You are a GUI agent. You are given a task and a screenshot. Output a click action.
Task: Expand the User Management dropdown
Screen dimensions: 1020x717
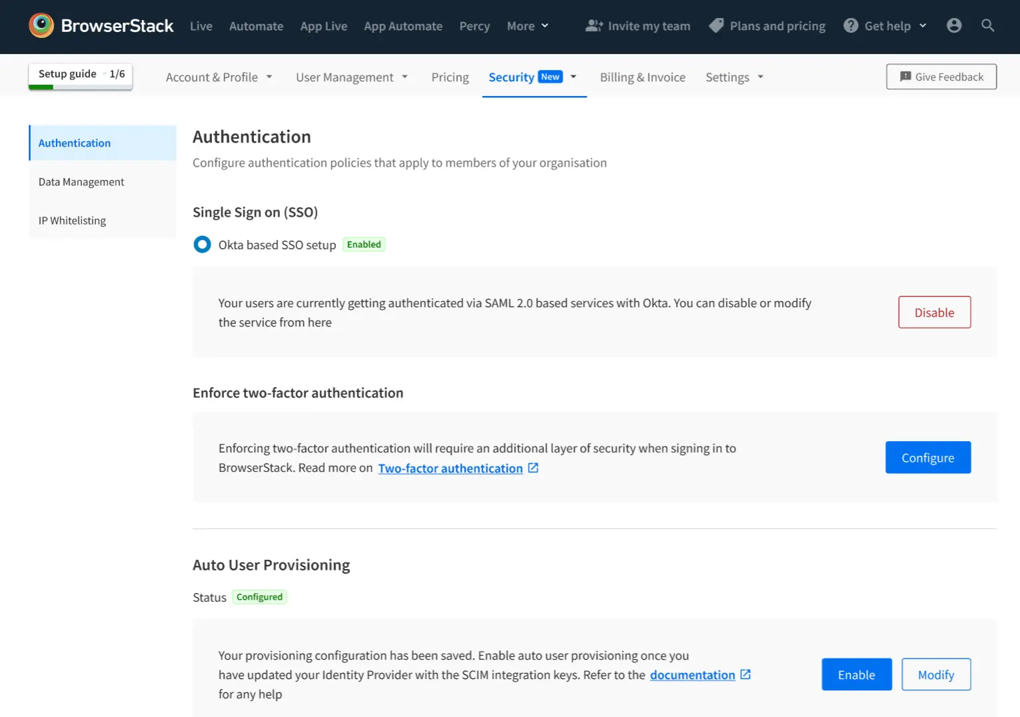(x=351, y=77)
